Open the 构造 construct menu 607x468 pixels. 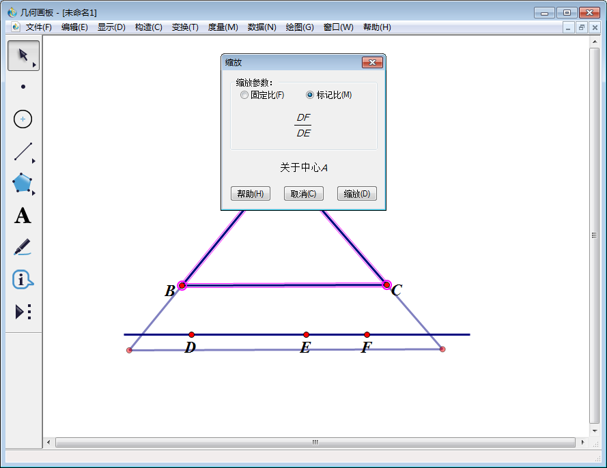(x=148, y=27)
